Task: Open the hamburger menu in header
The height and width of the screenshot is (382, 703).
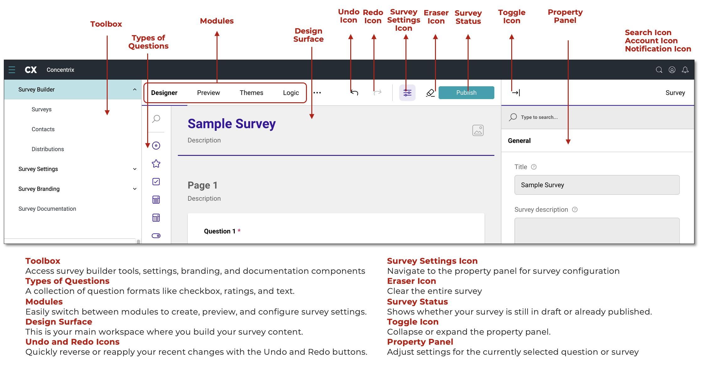Action: (x=12, y=70)
